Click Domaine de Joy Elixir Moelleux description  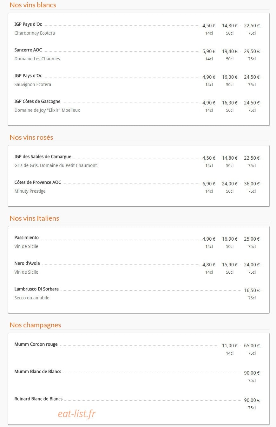47,110
